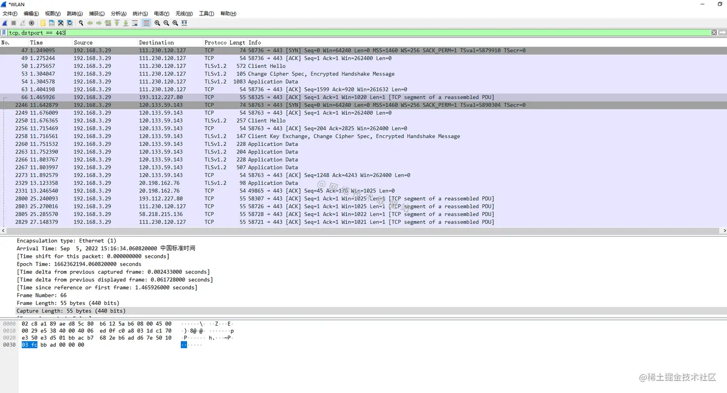
Task: Jump to the last packet
Action: [125, 23]
